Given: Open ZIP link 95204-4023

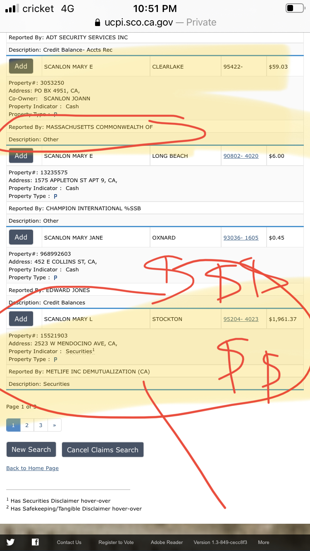Looking at the screenshot, I should click(x=241, y=319).
